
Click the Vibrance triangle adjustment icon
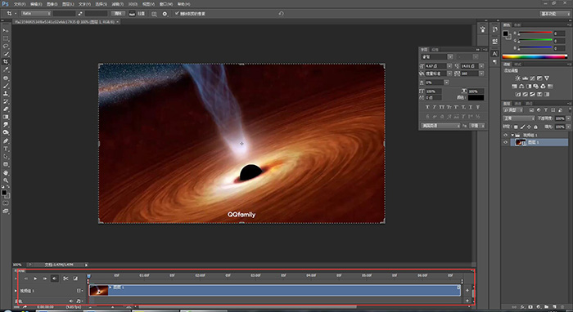(547, 78)
